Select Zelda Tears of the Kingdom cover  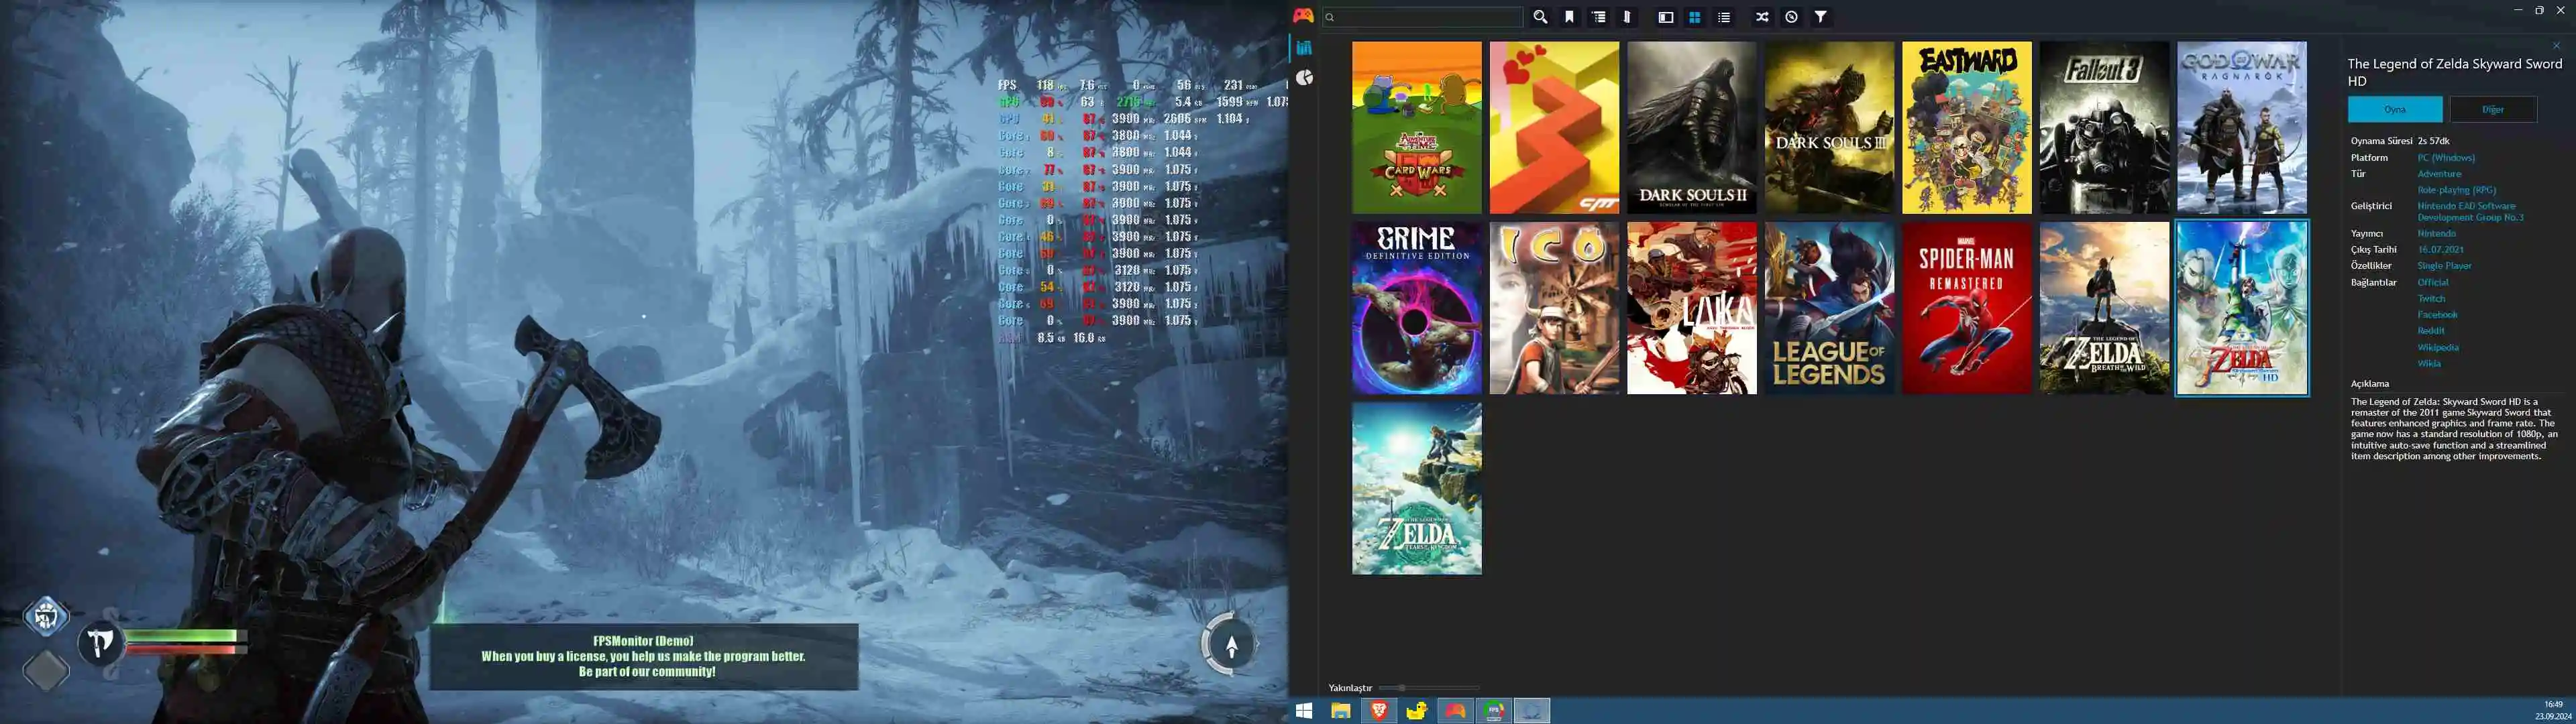point(1417,489)
